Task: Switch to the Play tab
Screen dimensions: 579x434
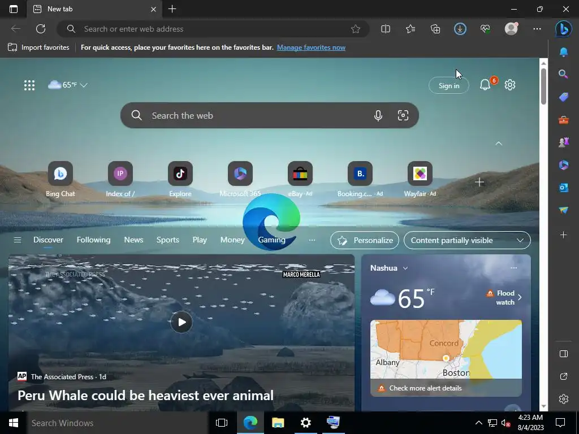Action: coord(200,240)
